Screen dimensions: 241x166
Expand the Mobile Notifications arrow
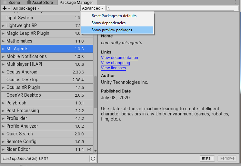3,56
